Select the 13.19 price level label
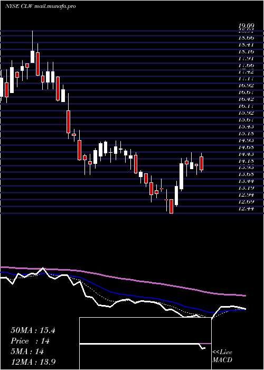Viewport: 264px width, 370px height. pos(247,188)
